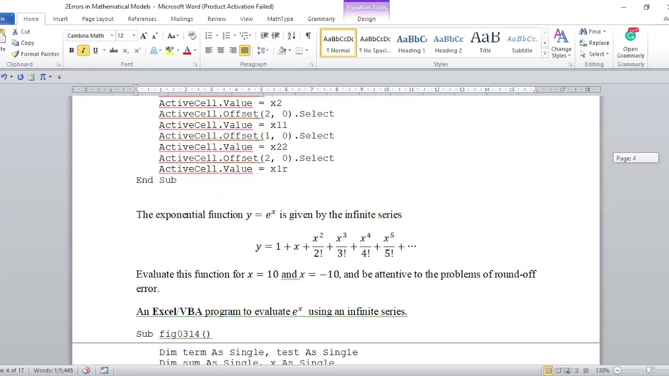Click the spelling check icon in status bar

tap(86, 370)
